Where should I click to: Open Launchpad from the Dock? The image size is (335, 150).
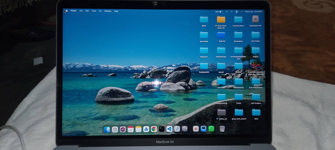(115, 129)
